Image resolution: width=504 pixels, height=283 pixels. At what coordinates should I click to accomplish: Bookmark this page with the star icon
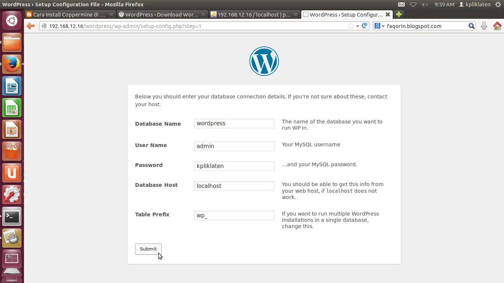click(351, 26)
